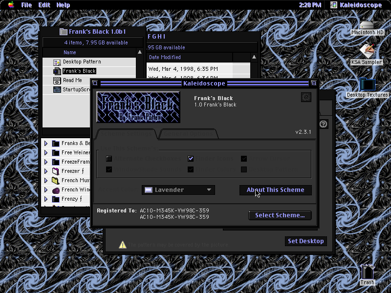Screen dimensions: 391x293
Task: Expand the Free Weiner folder
Action: 46,152
